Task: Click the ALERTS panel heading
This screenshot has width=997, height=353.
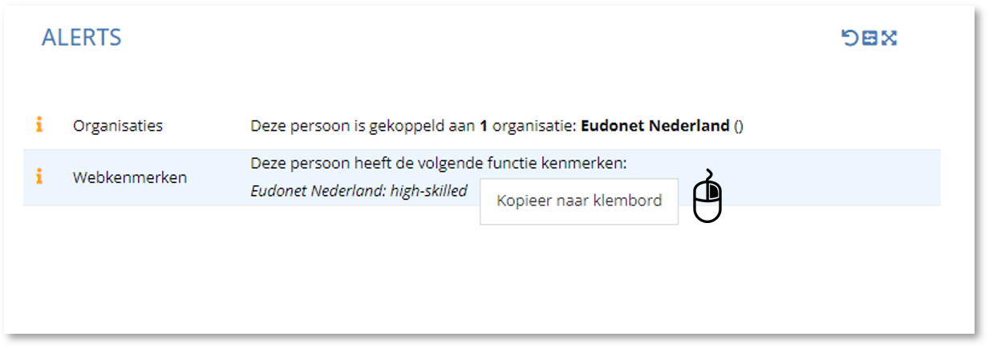Action: tap(82, 37)
